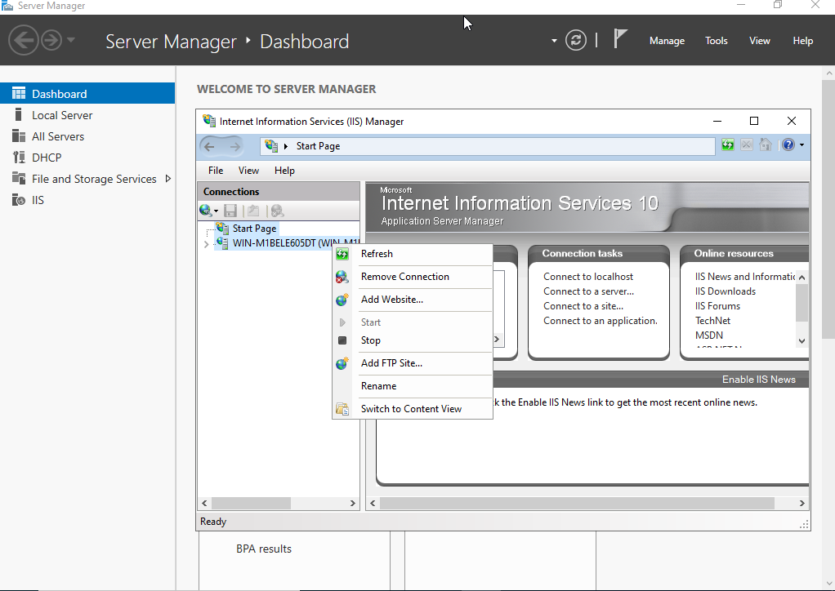Choose Remove Connection from context menu
The width and height of the screenshot is (835, 591).
412,277
